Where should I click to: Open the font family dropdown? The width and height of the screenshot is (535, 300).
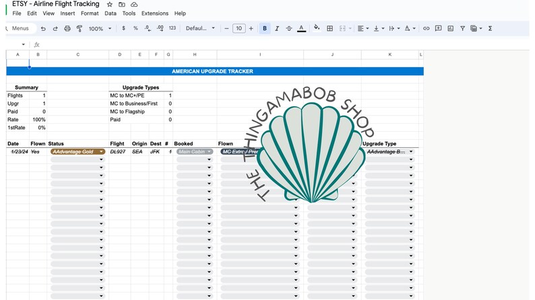coord(200,28)
